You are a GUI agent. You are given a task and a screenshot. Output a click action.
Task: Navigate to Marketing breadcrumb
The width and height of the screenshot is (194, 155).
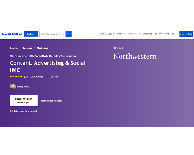[x=42, y=48]
